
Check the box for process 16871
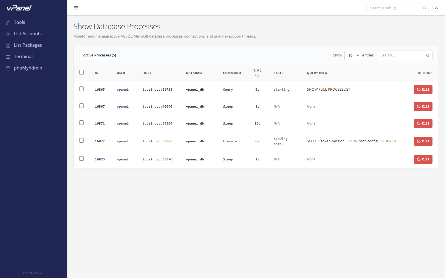point(81,123)
